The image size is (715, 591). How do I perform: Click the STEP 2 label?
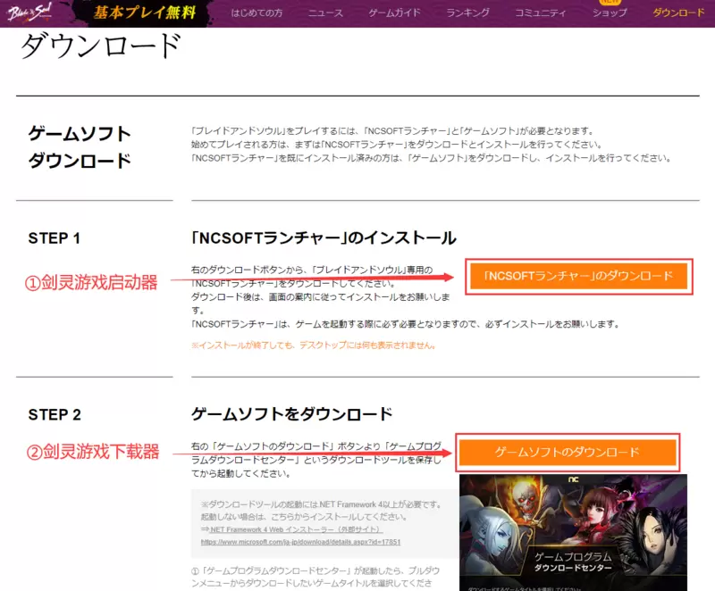coord(55,415)
